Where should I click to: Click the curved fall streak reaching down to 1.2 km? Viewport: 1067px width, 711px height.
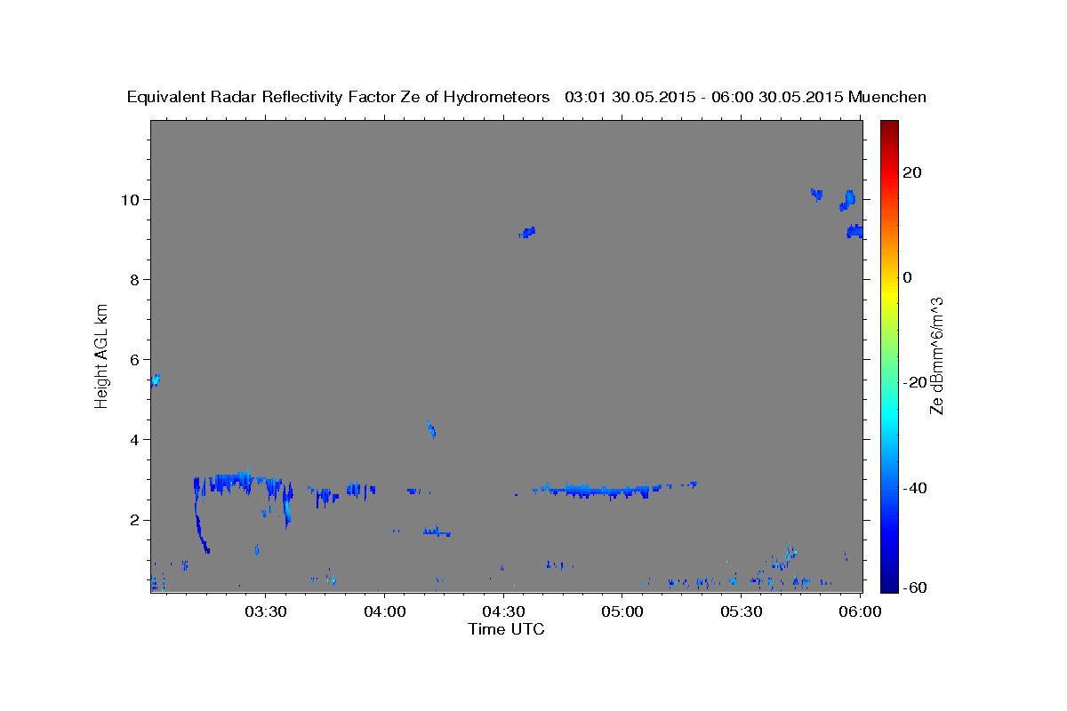[x=200, y=520]
